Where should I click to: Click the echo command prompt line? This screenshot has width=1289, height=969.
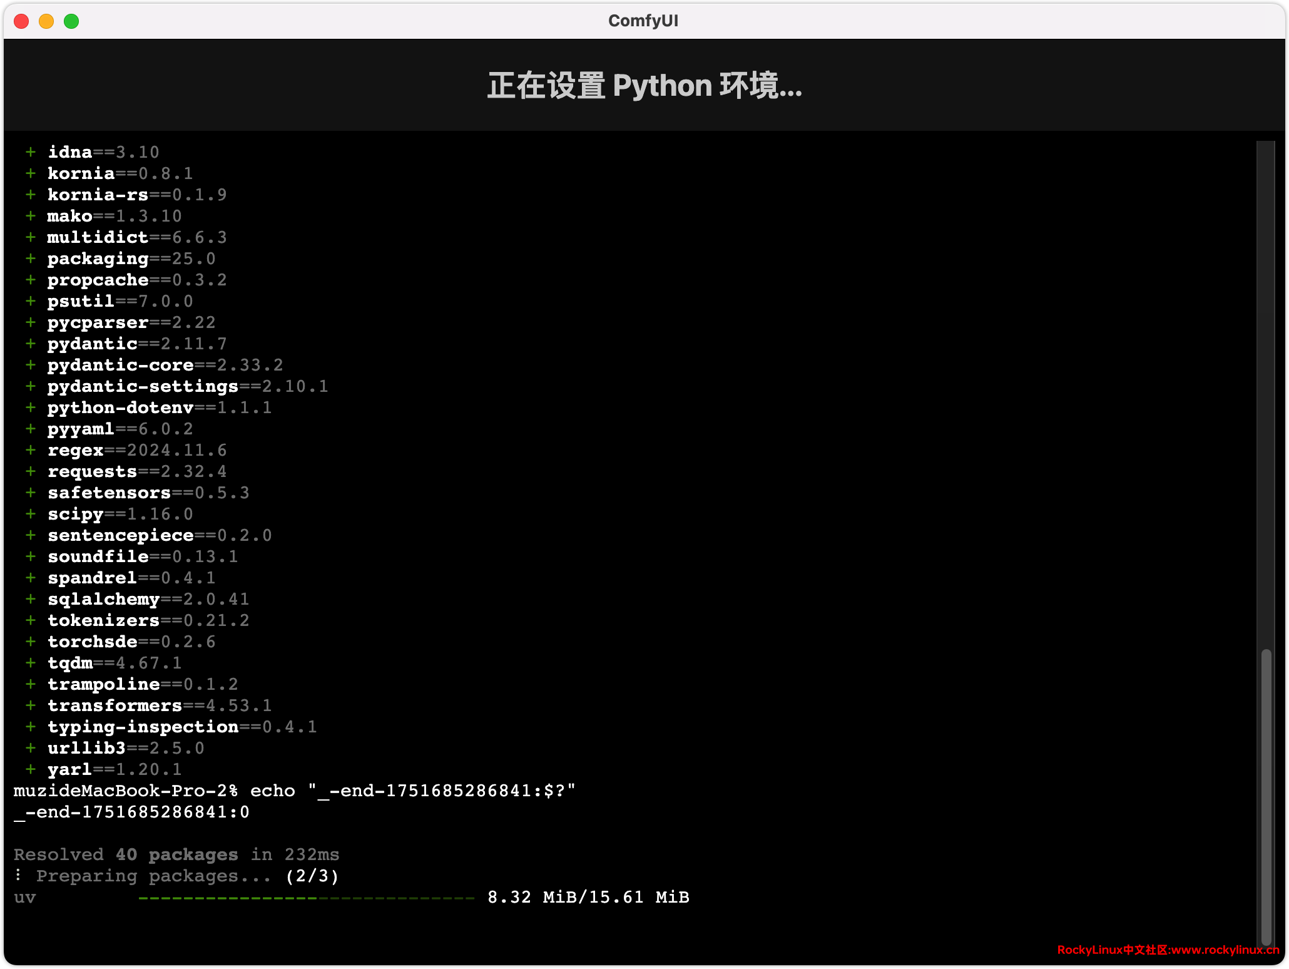coord(294,791)
